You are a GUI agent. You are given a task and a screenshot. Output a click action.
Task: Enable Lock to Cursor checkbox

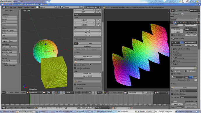tap(75, 65)
